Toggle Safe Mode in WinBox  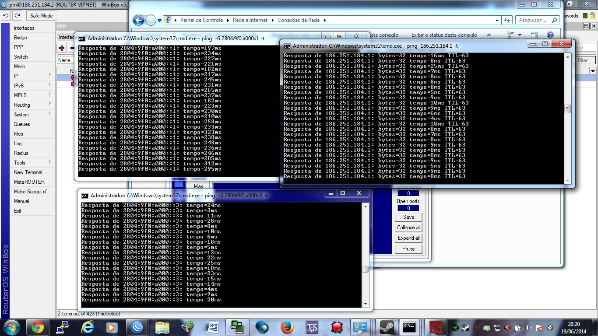click(x=41, y=15)
